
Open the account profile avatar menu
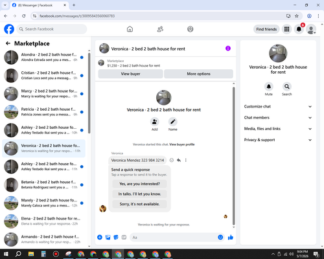311,29
